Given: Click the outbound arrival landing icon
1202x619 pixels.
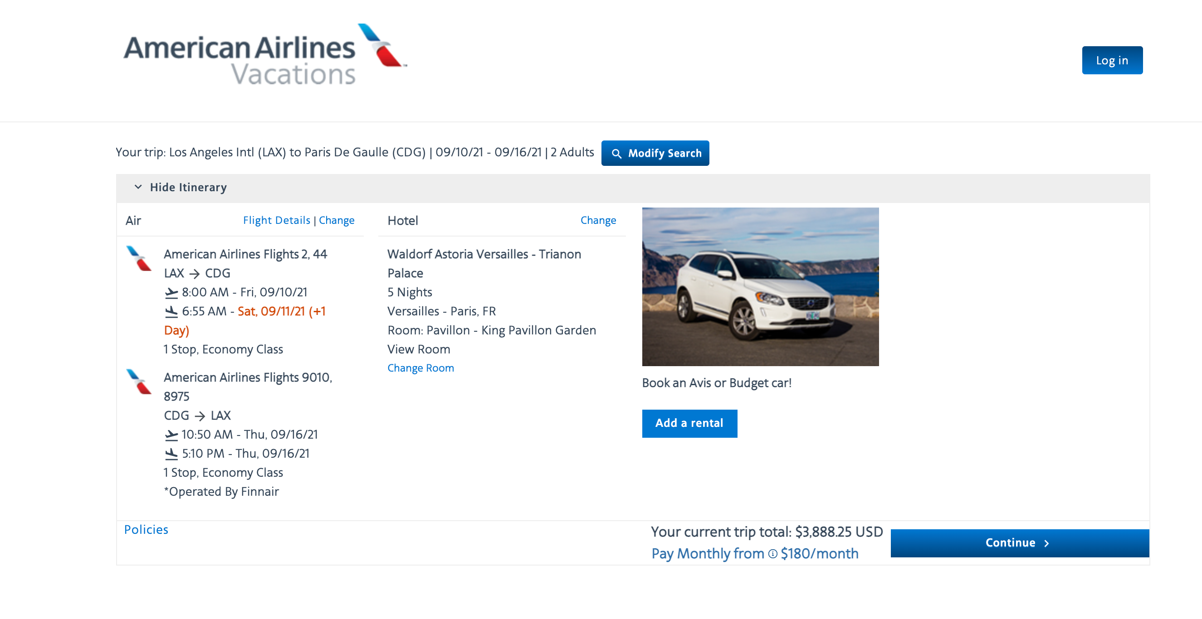Looking at the screenshot, I should point(171,311).
